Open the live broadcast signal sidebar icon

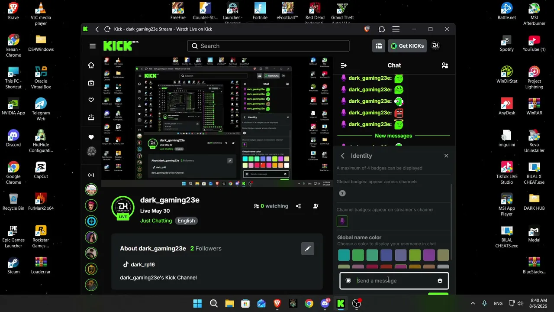coord(91,175)
